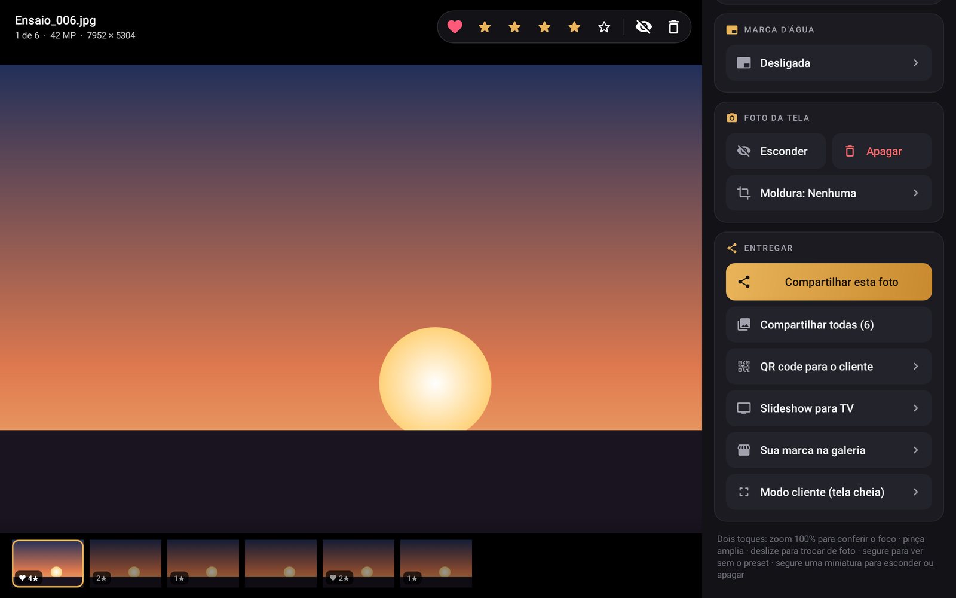Image resolution: width=956 pixels, height=598 pixels.
Task: Click chevron on Slideshow para TV row
Action: click(915, 408)
